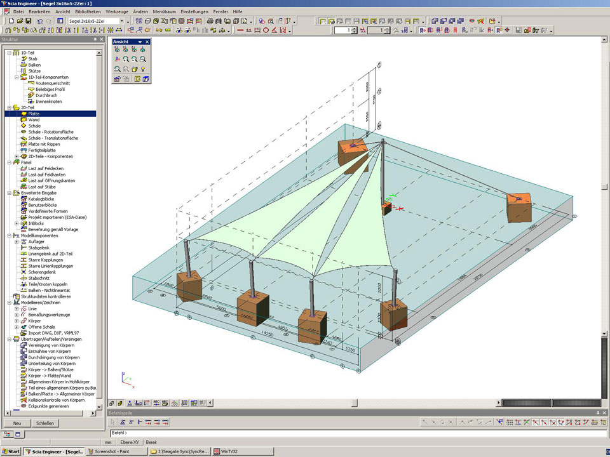Screen dimensions: 610x457
Task: Select the Platte icon in structure tree
Action: click(24, 114)
